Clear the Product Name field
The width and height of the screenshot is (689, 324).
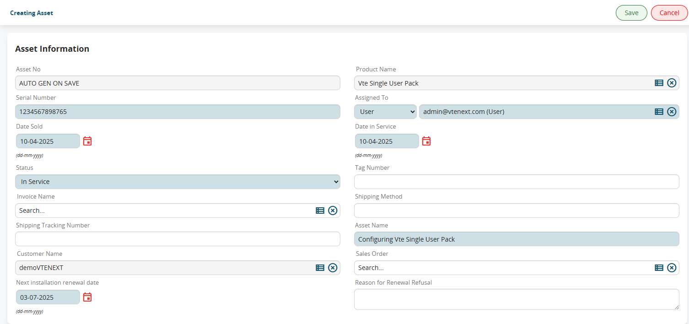(x=672, y=83)
